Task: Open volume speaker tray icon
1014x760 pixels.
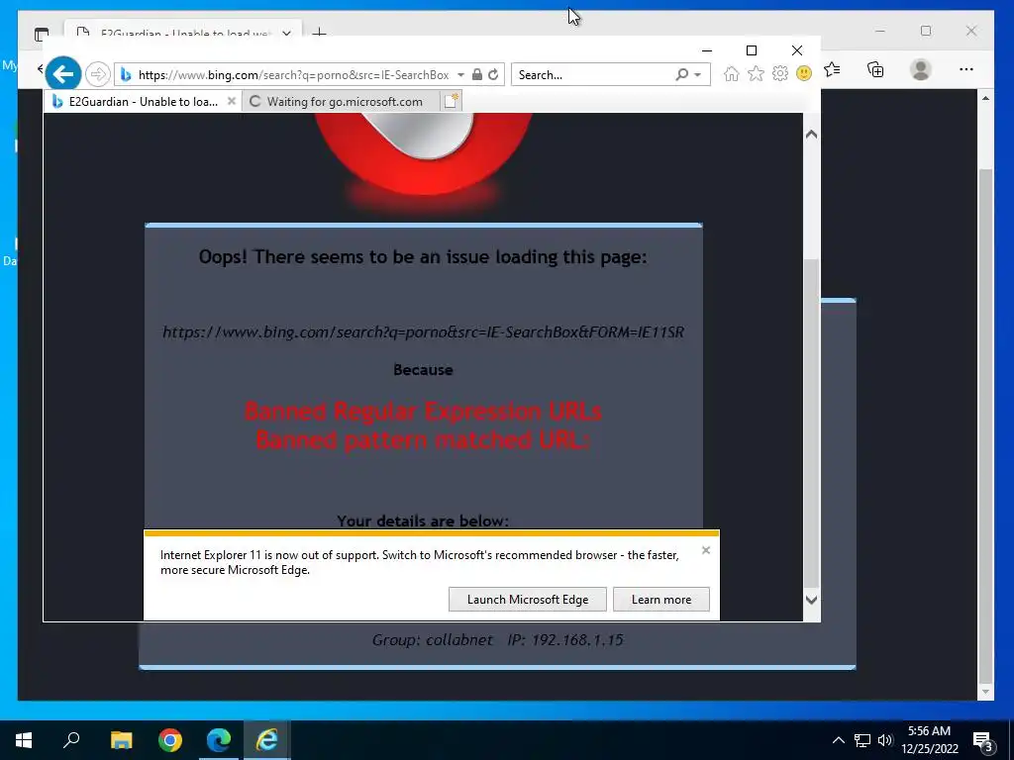Action: click(885, 740)
